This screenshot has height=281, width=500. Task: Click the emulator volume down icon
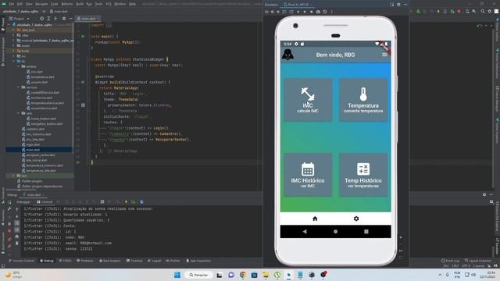(x=278, y=12)
